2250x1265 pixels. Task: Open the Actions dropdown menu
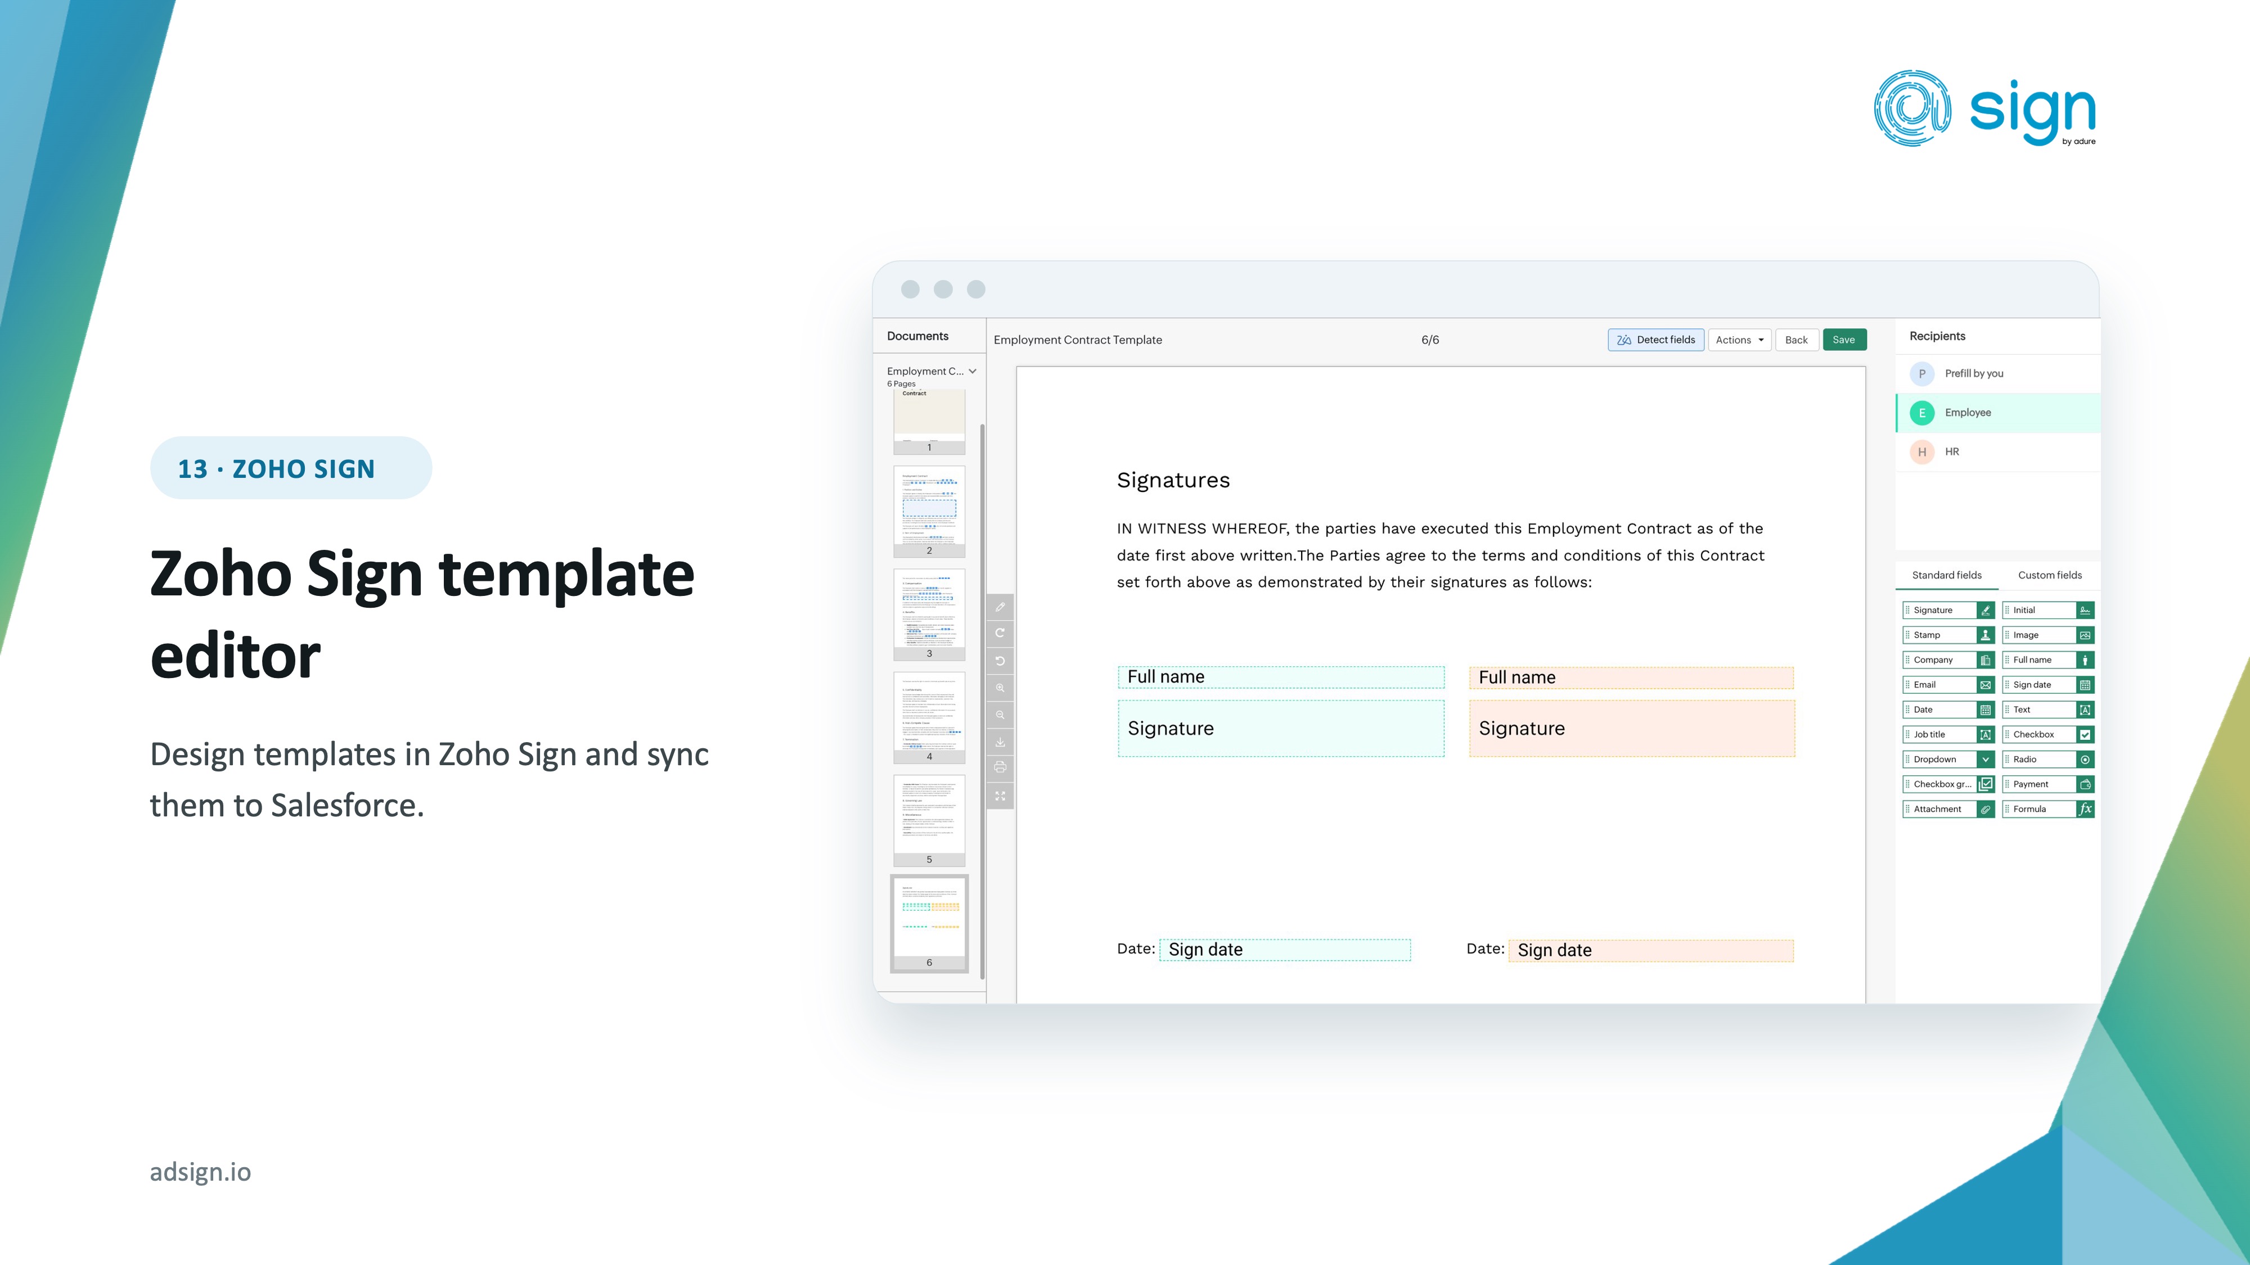pyautogui.click(x=1739, y=340)
